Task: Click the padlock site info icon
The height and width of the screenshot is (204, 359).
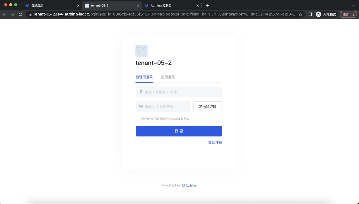Action: point(30,14)
